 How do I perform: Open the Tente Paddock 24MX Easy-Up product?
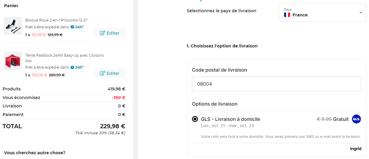pos(65,55)
